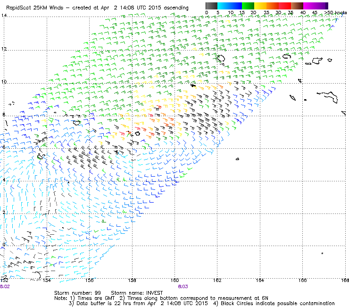Click the longitude axis label '158'
Screen dimensions: 349x307
[132, 281]
